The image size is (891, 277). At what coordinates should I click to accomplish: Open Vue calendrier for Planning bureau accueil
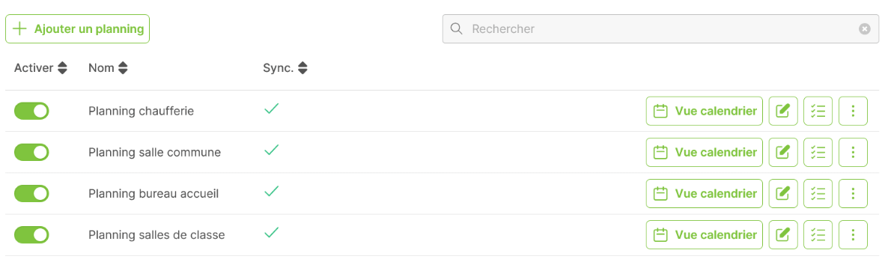coord(704,194)
